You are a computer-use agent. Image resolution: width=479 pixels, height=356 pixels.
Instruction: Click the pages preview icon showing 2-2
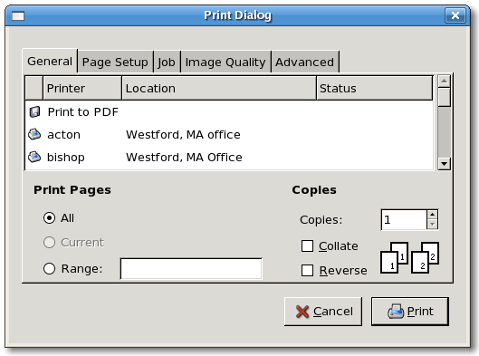click(x=425, y=257)
